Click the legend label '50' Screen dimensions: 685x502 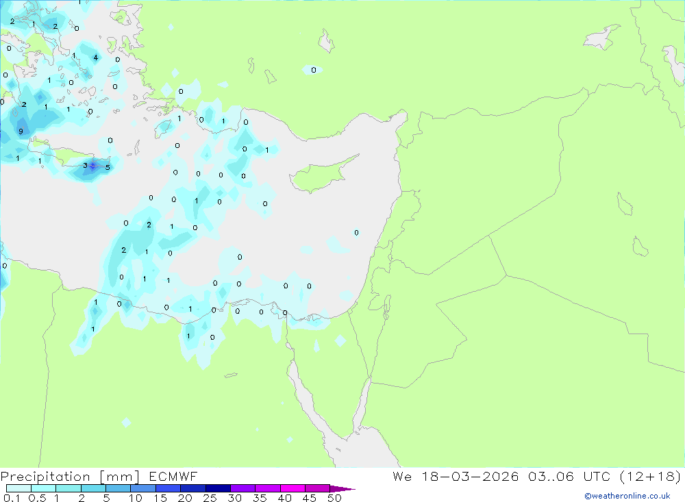tap(335, 498)
